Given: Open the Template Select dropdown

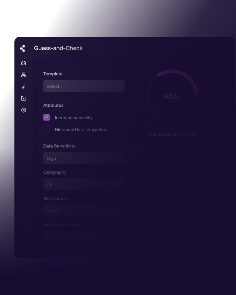Looking at the screenshot, I should click(84, 86).
